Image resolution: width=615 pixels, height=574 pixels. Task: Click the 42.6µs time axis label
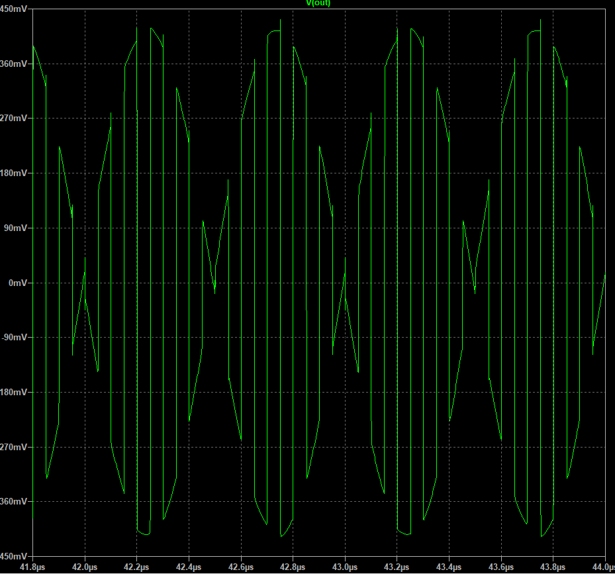[x=241, y=567]
